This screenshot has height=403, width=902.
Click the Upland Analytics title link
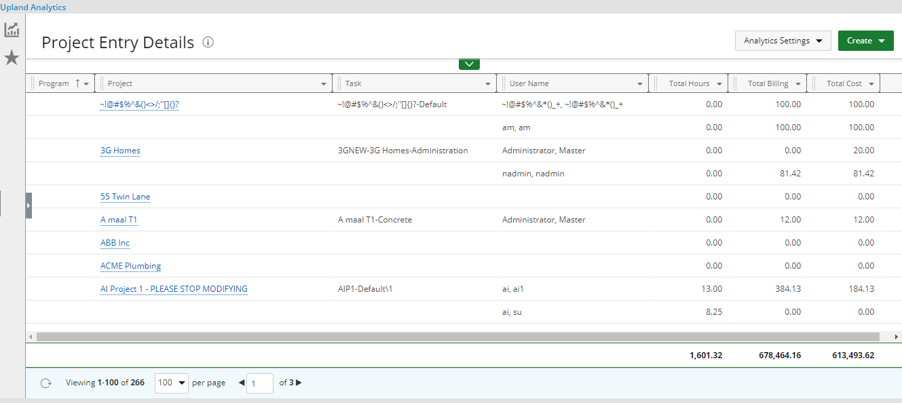tap(33, 7)
